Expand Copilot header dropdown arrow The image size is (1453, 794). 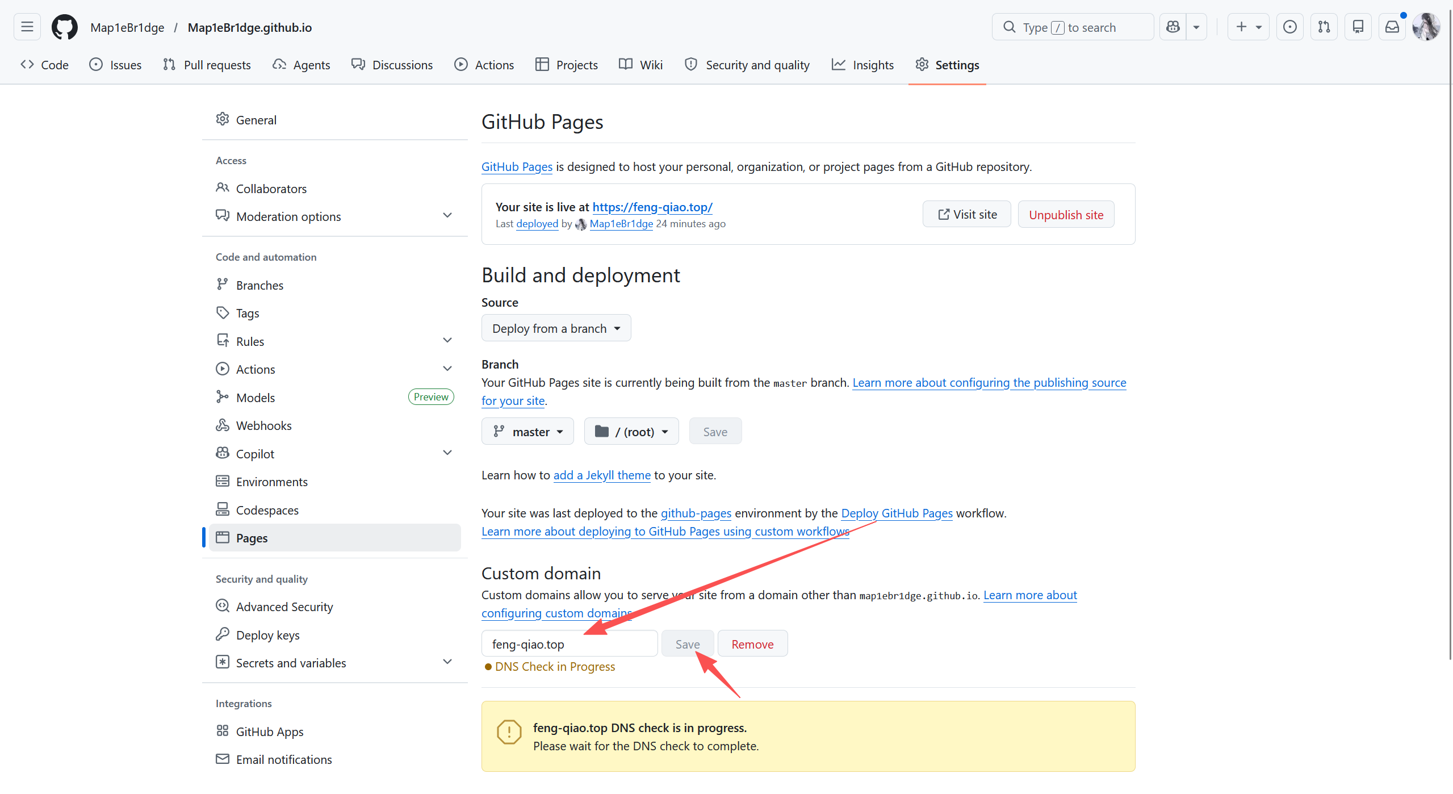(1196, 27)
